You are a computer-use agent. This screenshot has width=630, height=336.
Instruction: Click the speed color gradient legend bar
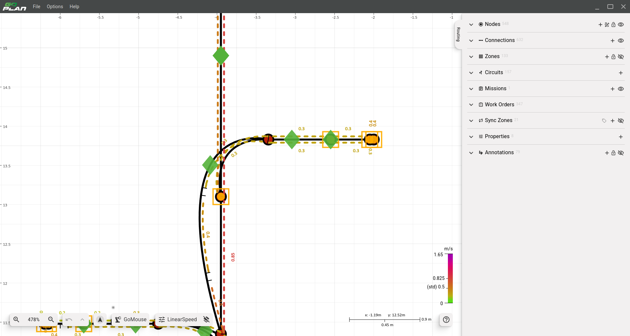pyautogui.click(x=450, y=278)
